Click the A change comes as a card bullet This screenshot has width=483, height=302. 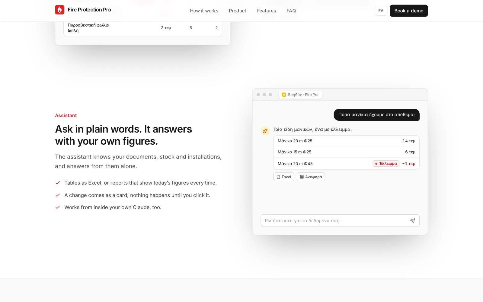[x=137, y=195]
